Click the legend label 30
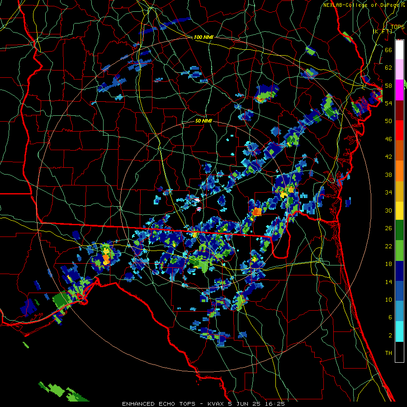This screenshot has width=407, height=407. pos(388,210)
